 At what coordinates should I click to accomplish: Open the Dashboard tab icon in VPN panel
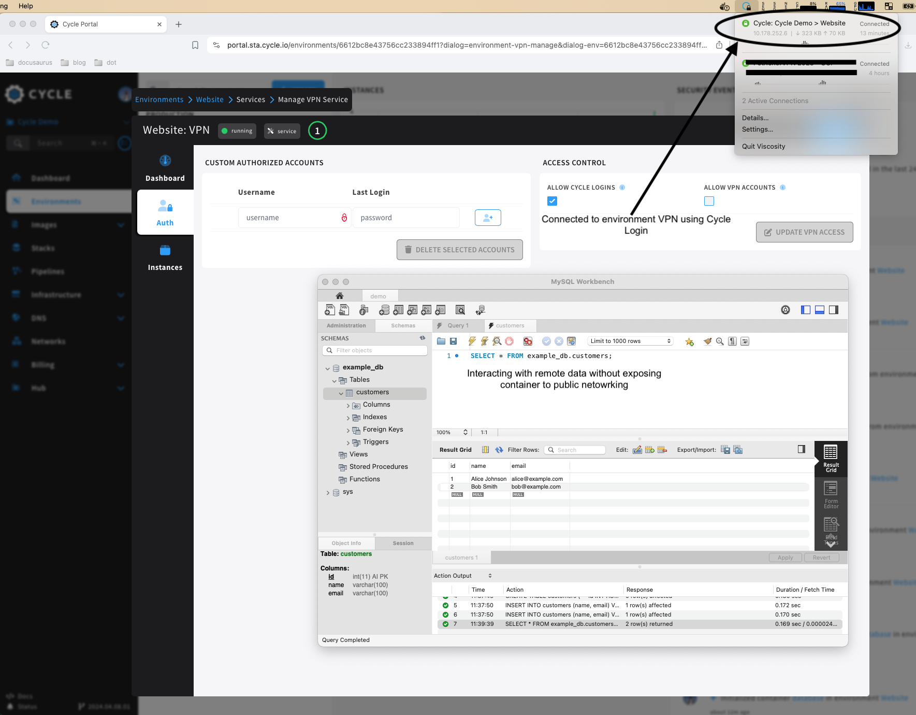point(165,160)
